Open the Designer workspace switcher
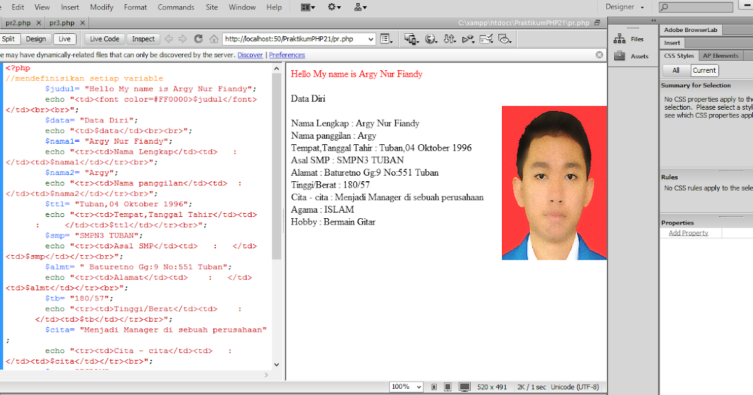 pos(625,7)
